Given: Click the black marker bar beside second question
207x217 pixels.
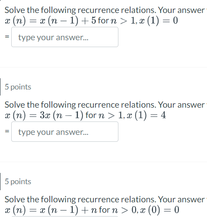Looking at the screenshot, I should pyautogui.click(x=0, y=87).
